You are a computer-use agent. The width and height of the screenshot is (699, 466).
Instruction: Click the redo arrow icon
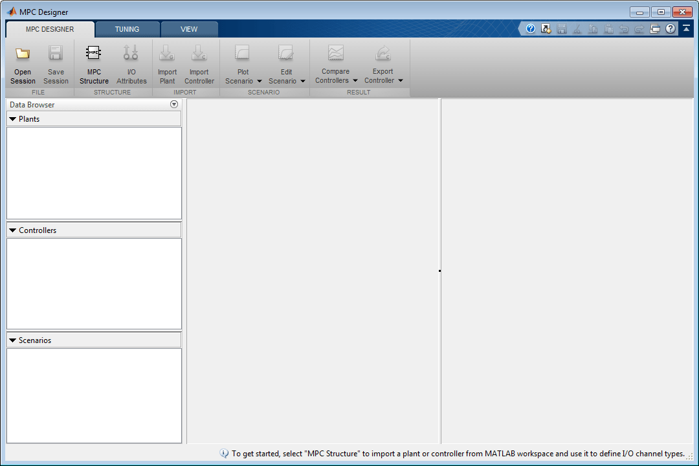(x=639, y=29)
